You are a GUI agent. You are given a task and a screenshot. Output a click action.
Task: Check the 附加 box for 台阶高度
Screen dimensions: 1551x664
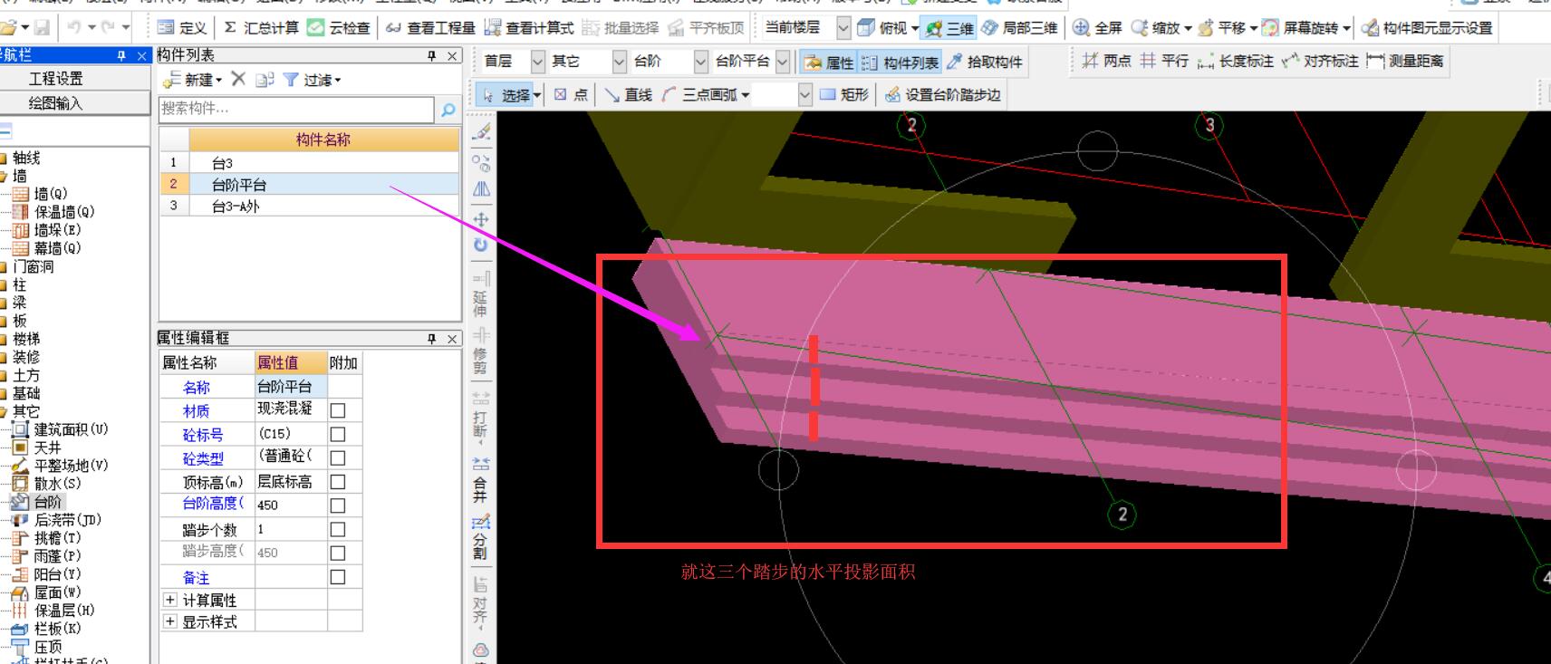point(338,505)
